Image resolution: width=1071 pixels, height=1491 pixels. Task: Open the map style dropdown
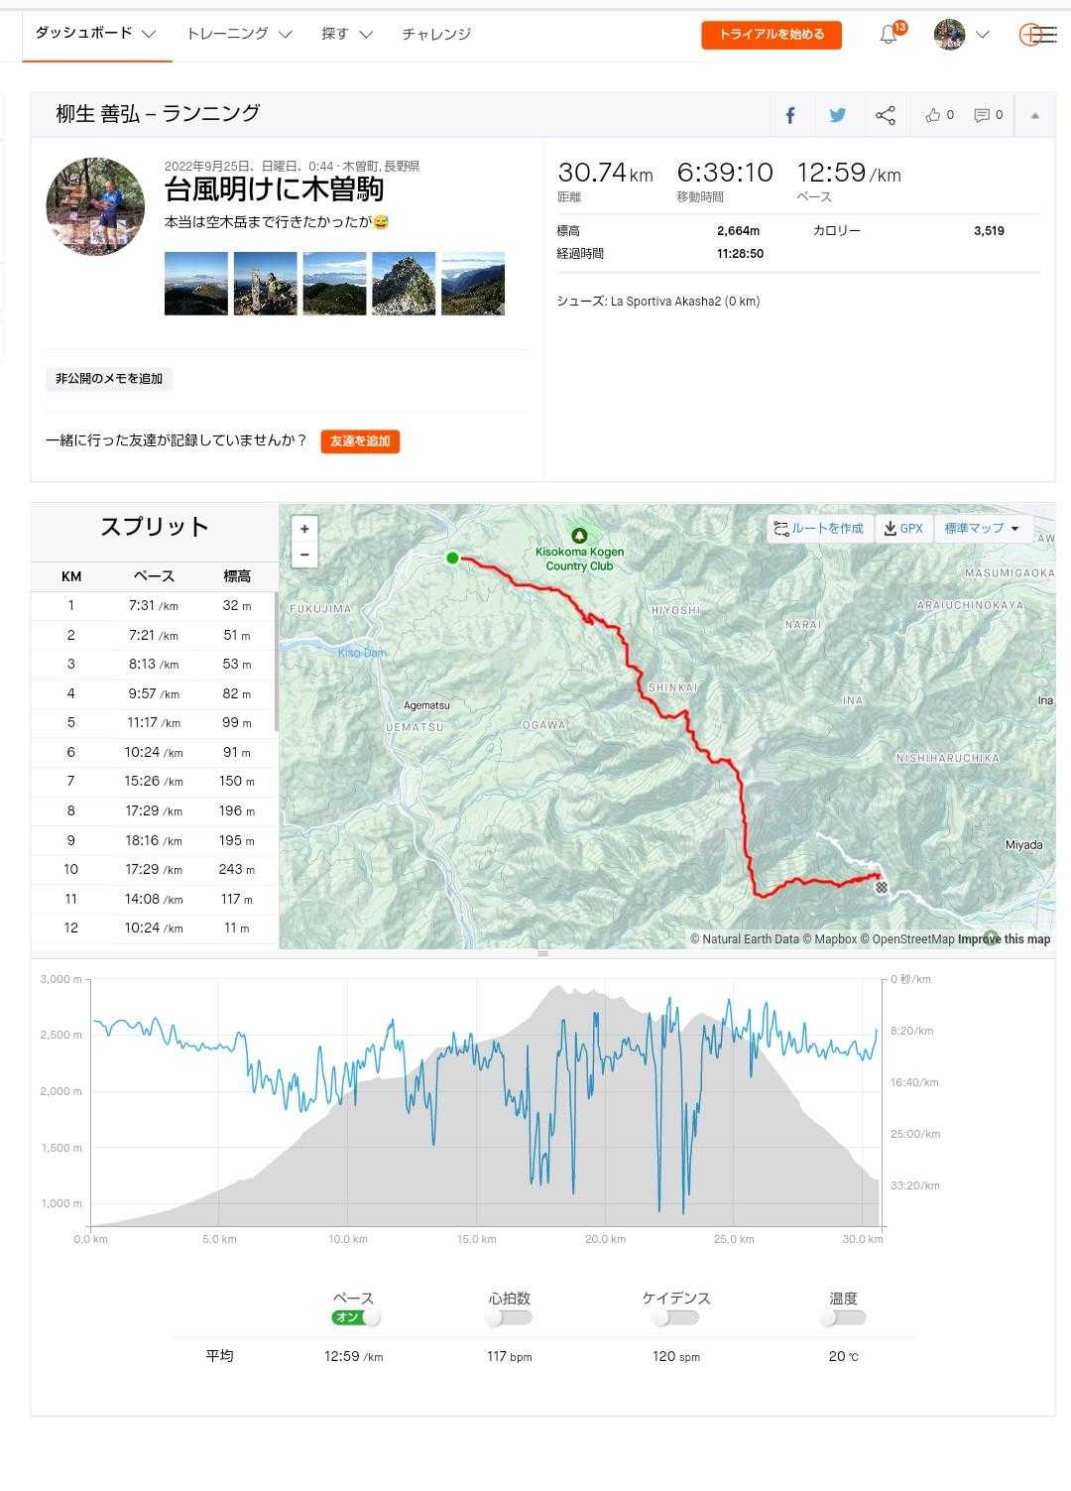pos(982,529)
